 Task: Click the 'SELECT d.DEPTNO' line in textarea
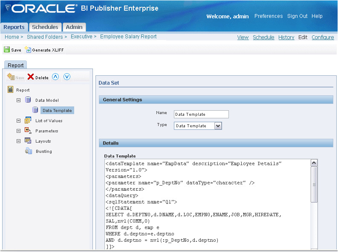[x=194, y=215]
